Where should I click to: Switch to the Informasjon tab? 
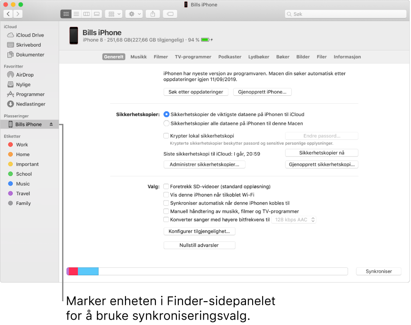coord(347,57)
